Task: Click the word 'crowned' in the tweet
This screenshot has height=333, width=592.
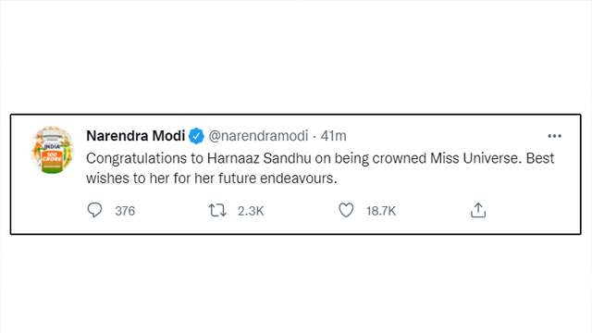Action: [x=400, y=158]
